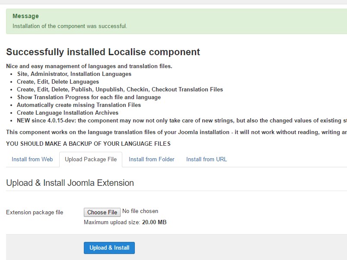The width and height of the screenshot is (347, 260).
Task: Open the Install from Folder tab
Action: tap(152, 159)
